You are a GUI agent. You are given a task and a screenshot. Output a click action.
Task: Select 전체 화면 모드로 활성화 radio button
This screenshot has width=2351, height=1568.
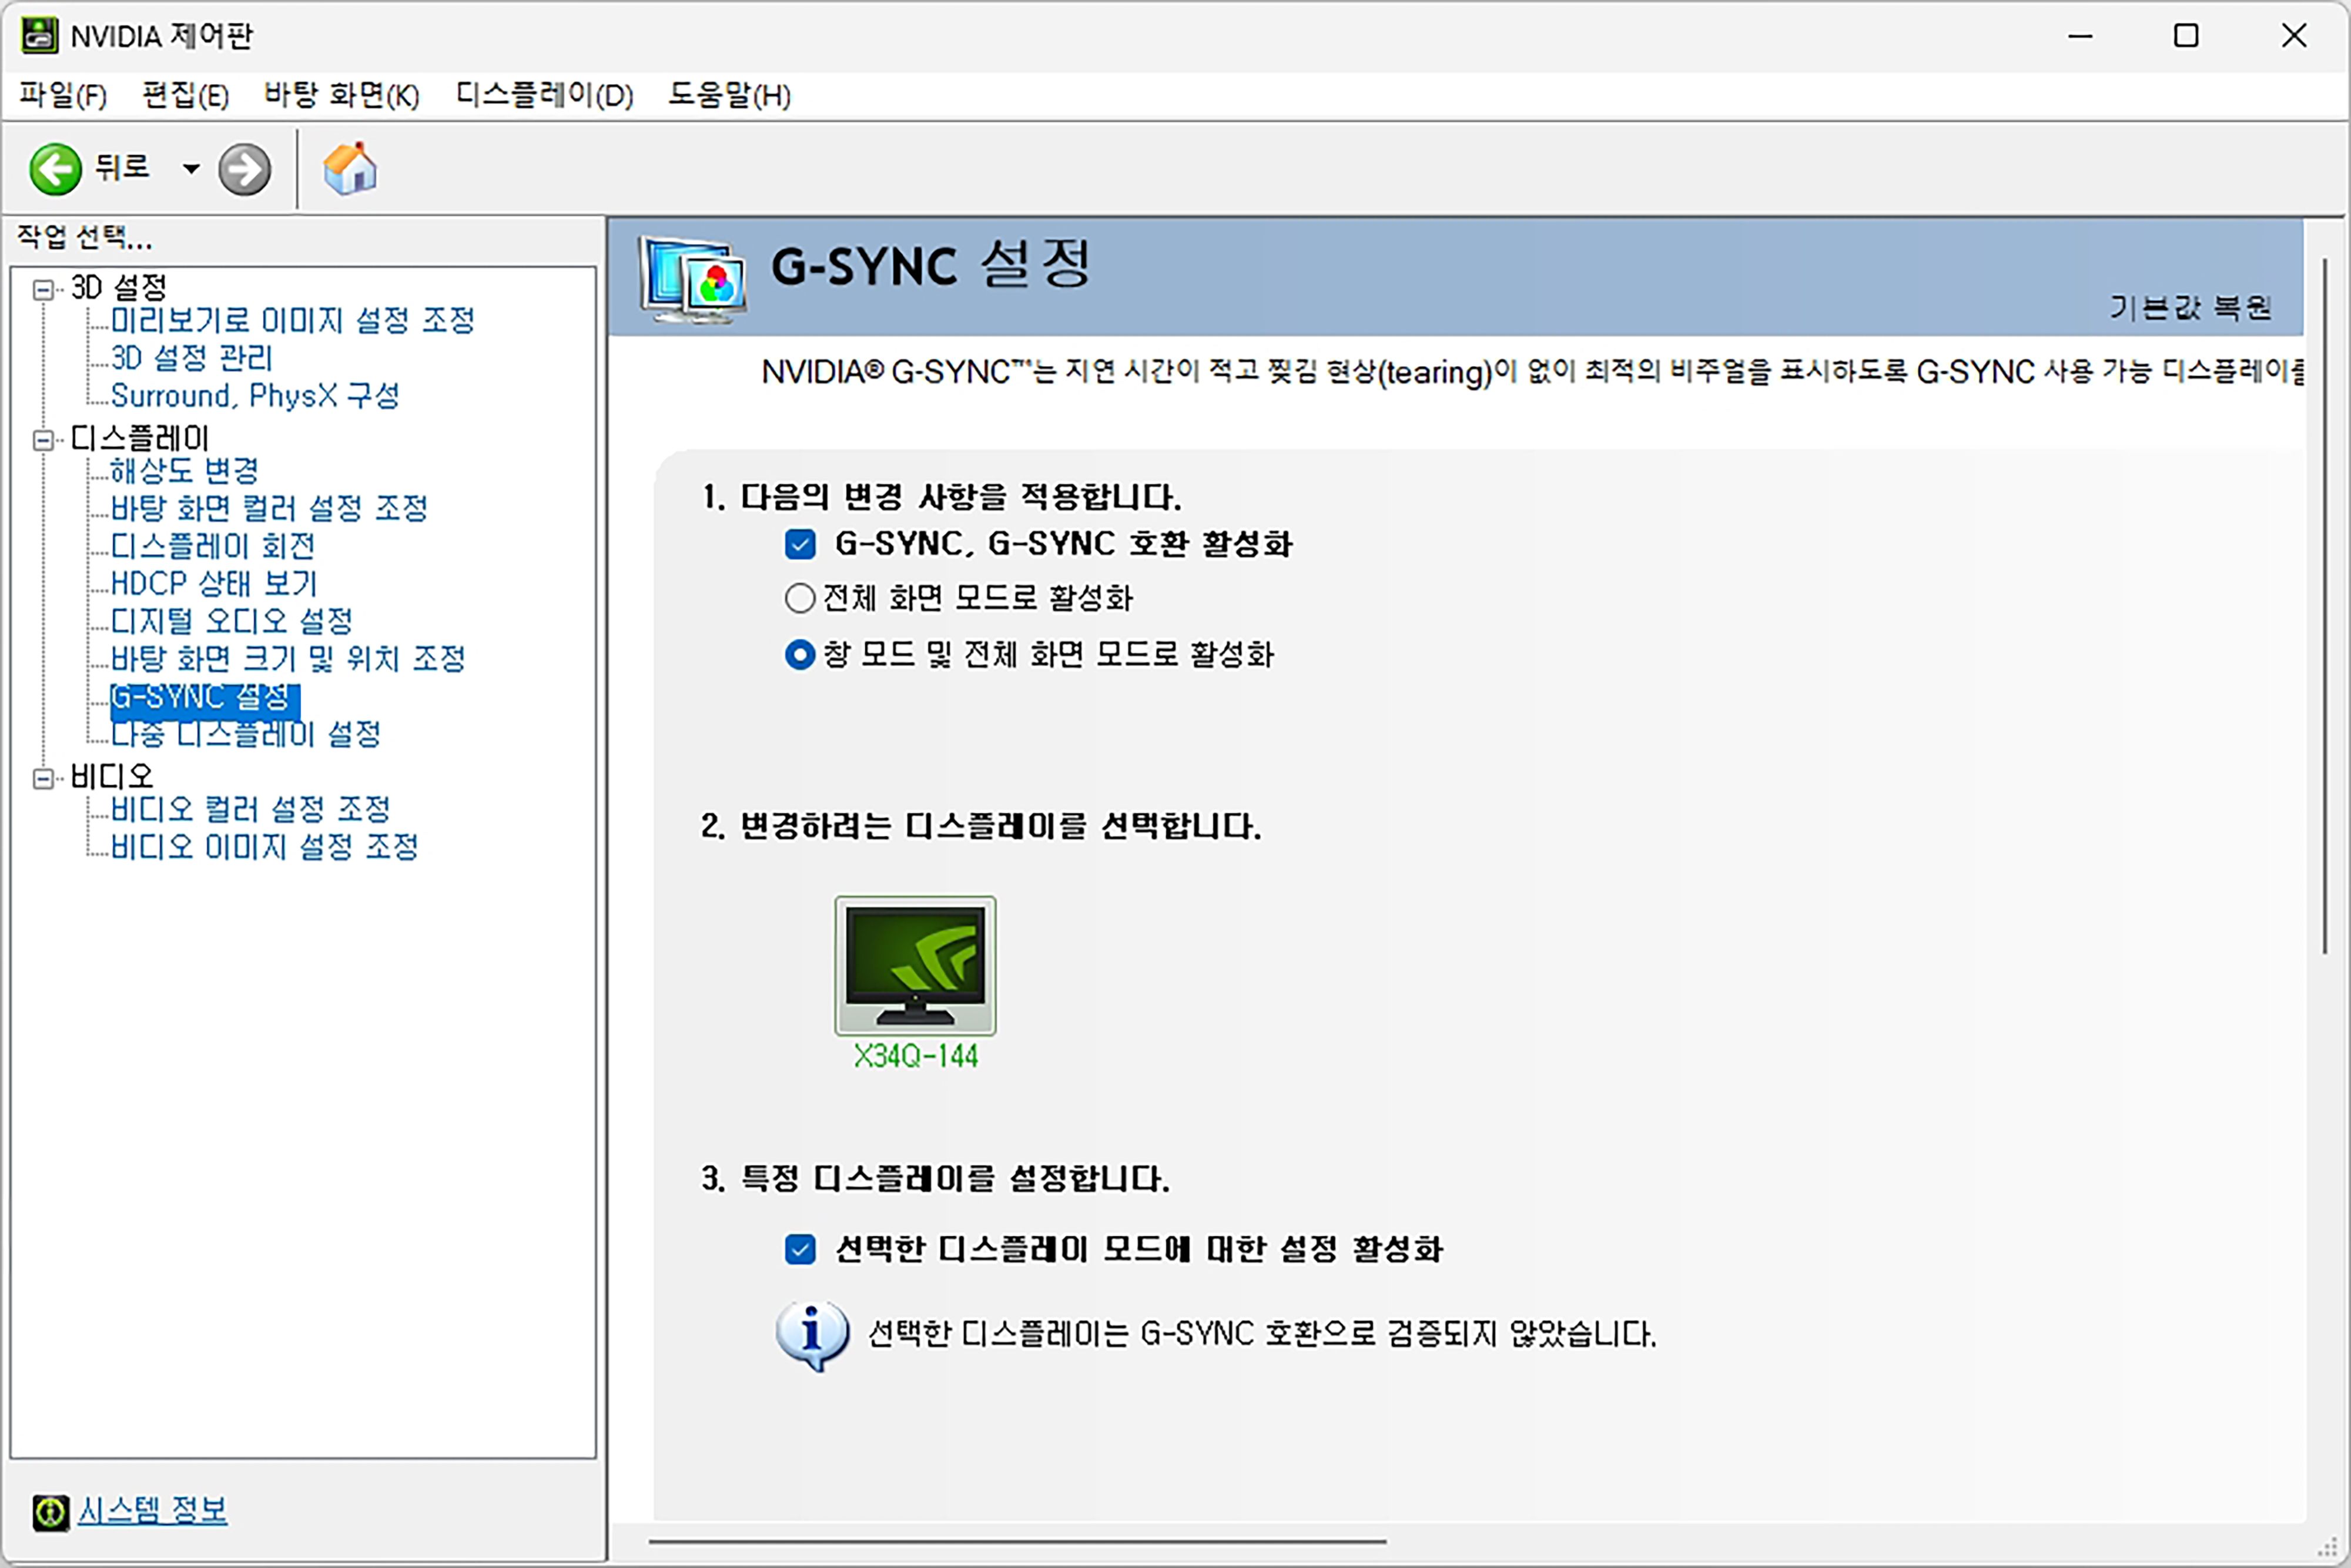(x=799, y=598)
